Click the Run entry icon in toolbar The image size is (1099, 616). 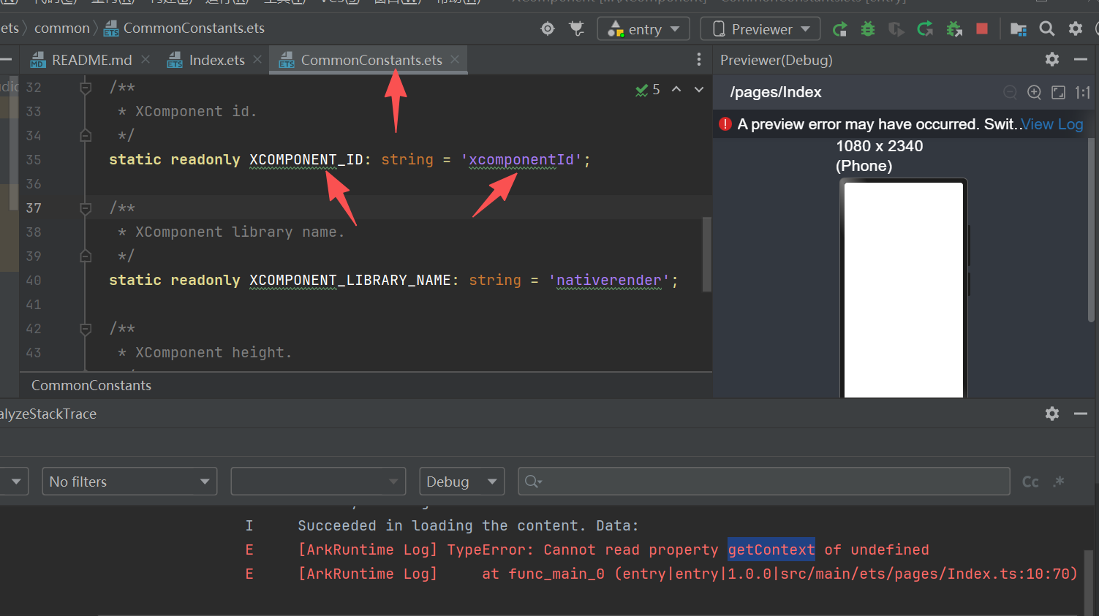(839, 28)
